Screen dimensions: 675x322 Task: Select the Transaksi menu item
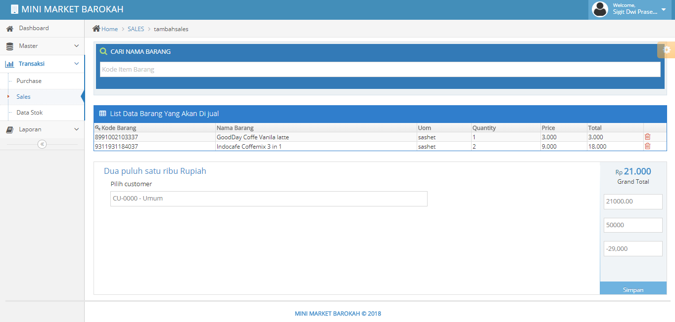[x=42, y=64]
